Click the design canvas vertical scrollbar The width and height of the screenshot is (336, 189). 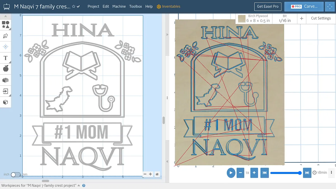[x=164, y=120]
